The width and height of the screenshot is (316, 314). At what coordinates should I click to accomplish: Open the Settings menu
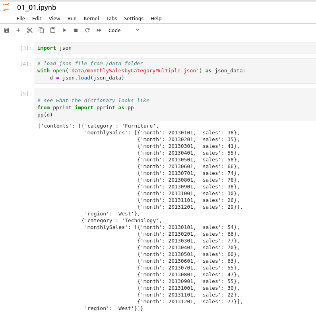(134, 18)
